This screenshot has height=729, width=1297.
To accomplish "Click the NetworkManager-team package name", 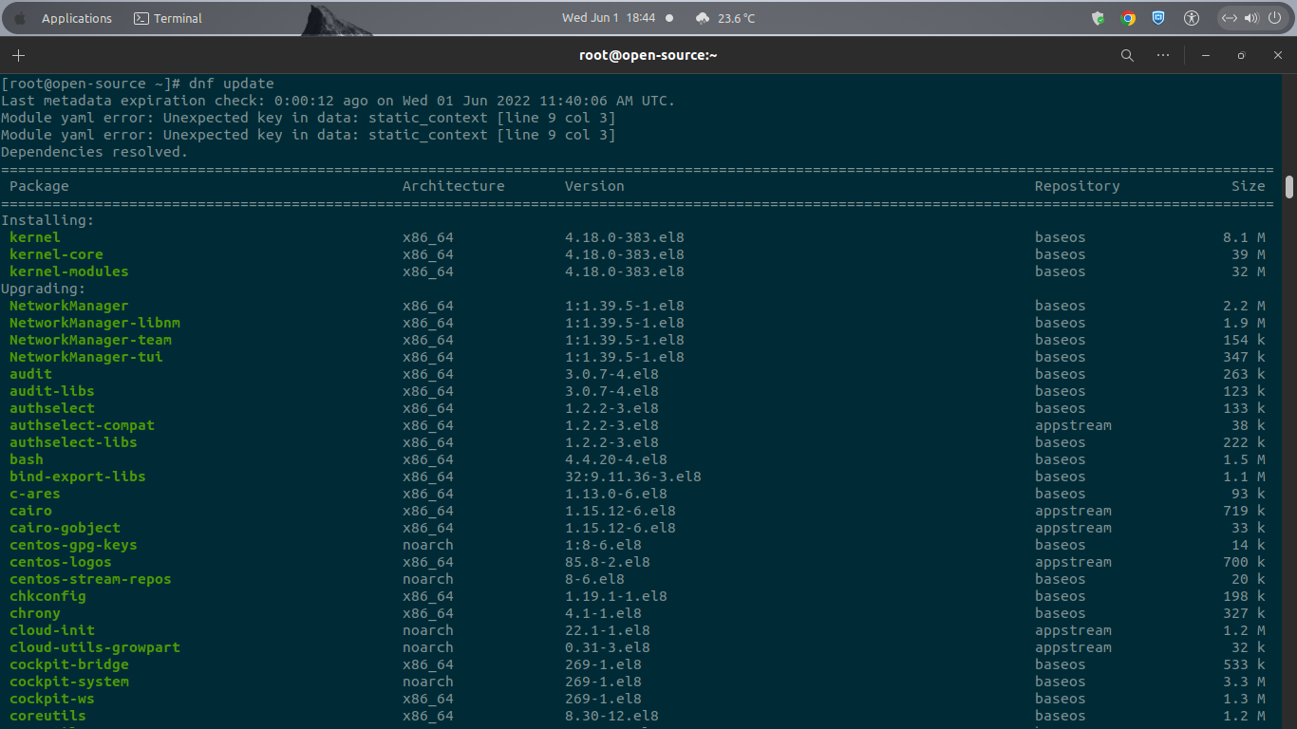I will (x=90, y=340).
